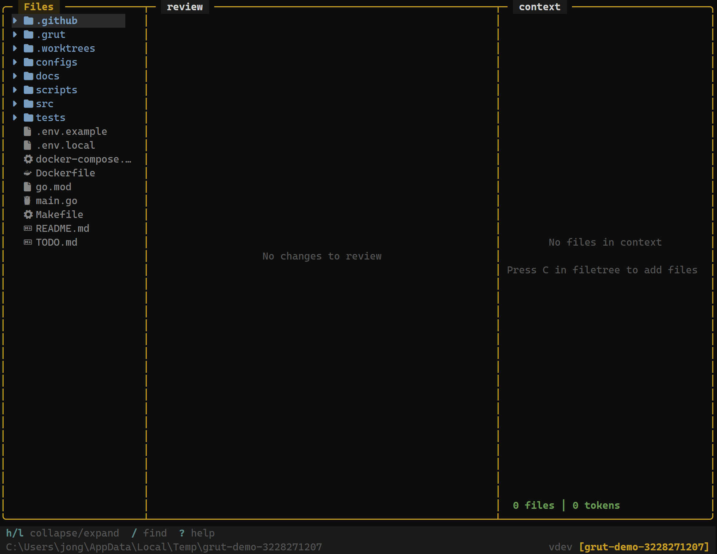Select the Dockerfile entry name
The height and width of the screenshot is (554, 717).
[66, 173]
